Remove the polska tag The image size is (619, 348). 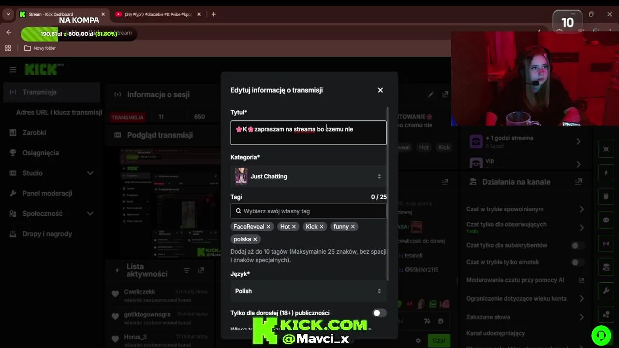click(255, 239)
